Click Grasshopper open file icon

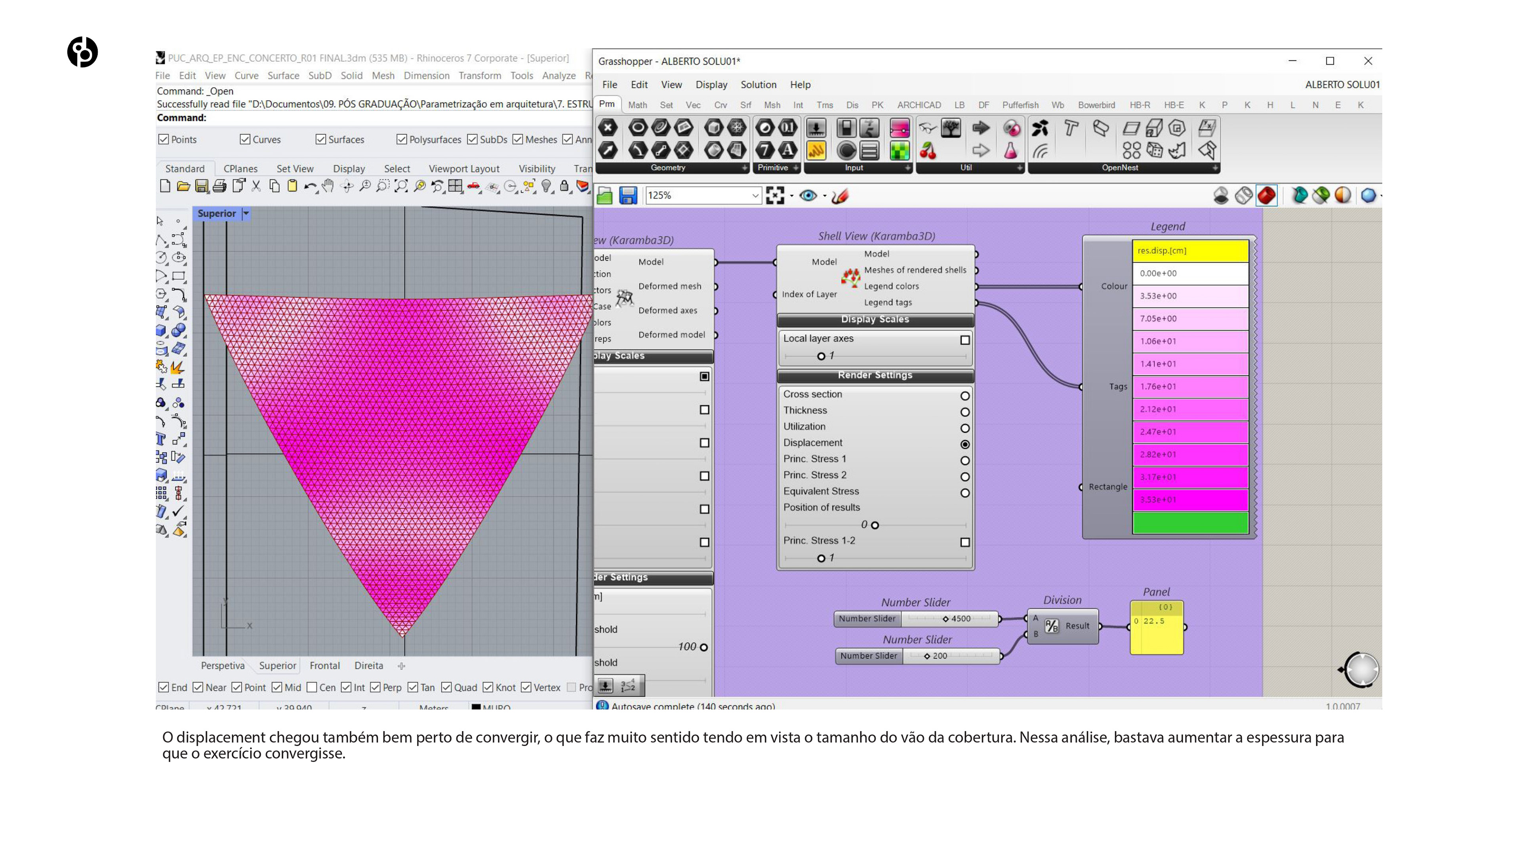604,195
